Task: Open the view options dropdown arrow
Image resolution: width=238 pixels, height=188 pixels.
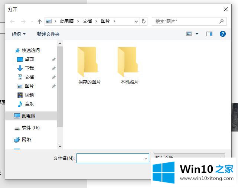Action: point(197,34)
